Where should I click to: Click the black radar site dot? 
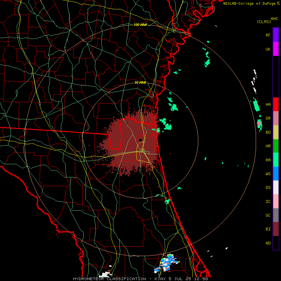coord(140,140)
